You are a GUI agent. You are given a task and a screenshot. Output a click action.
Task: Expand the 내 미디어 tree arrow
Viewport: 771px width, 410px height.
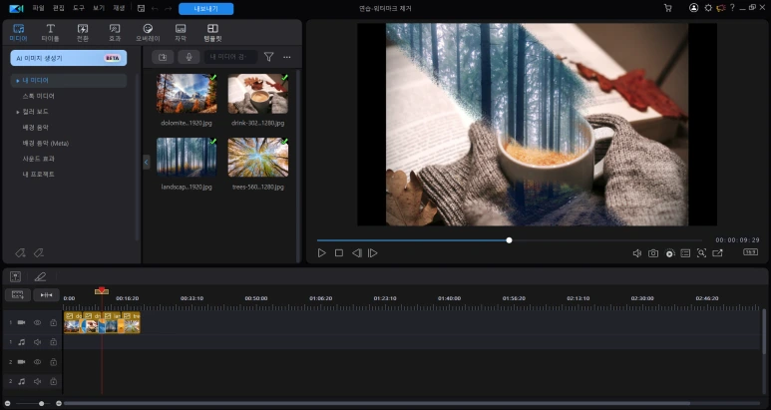coord(18,81)
